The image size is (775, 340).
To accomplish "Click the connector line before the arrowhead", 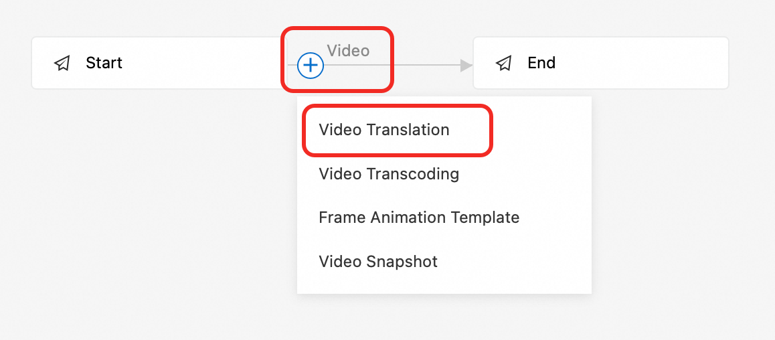I will point(425,65).
